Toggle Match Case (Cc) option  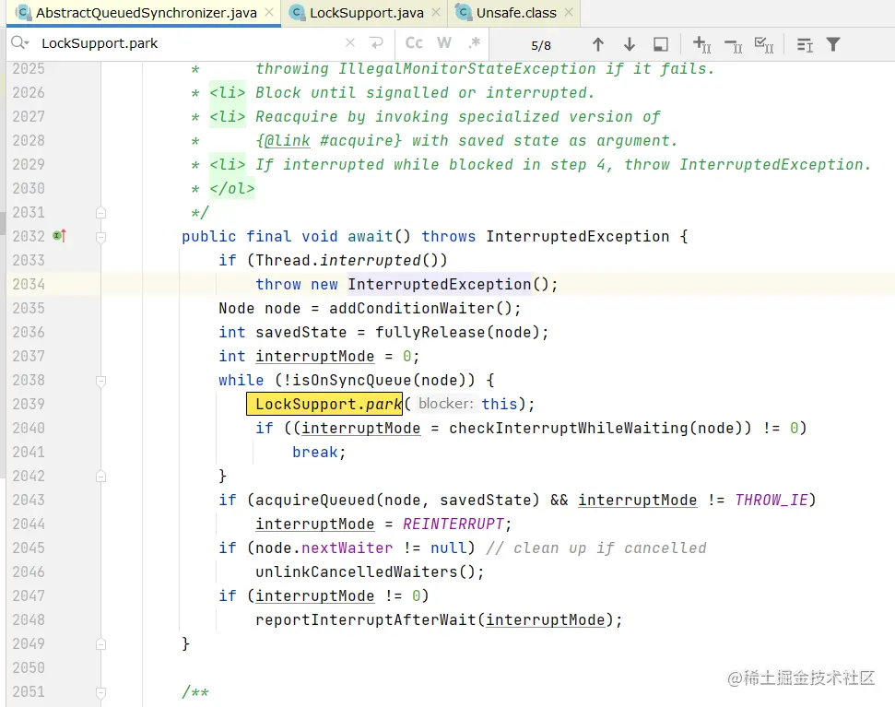click(414, 43)
